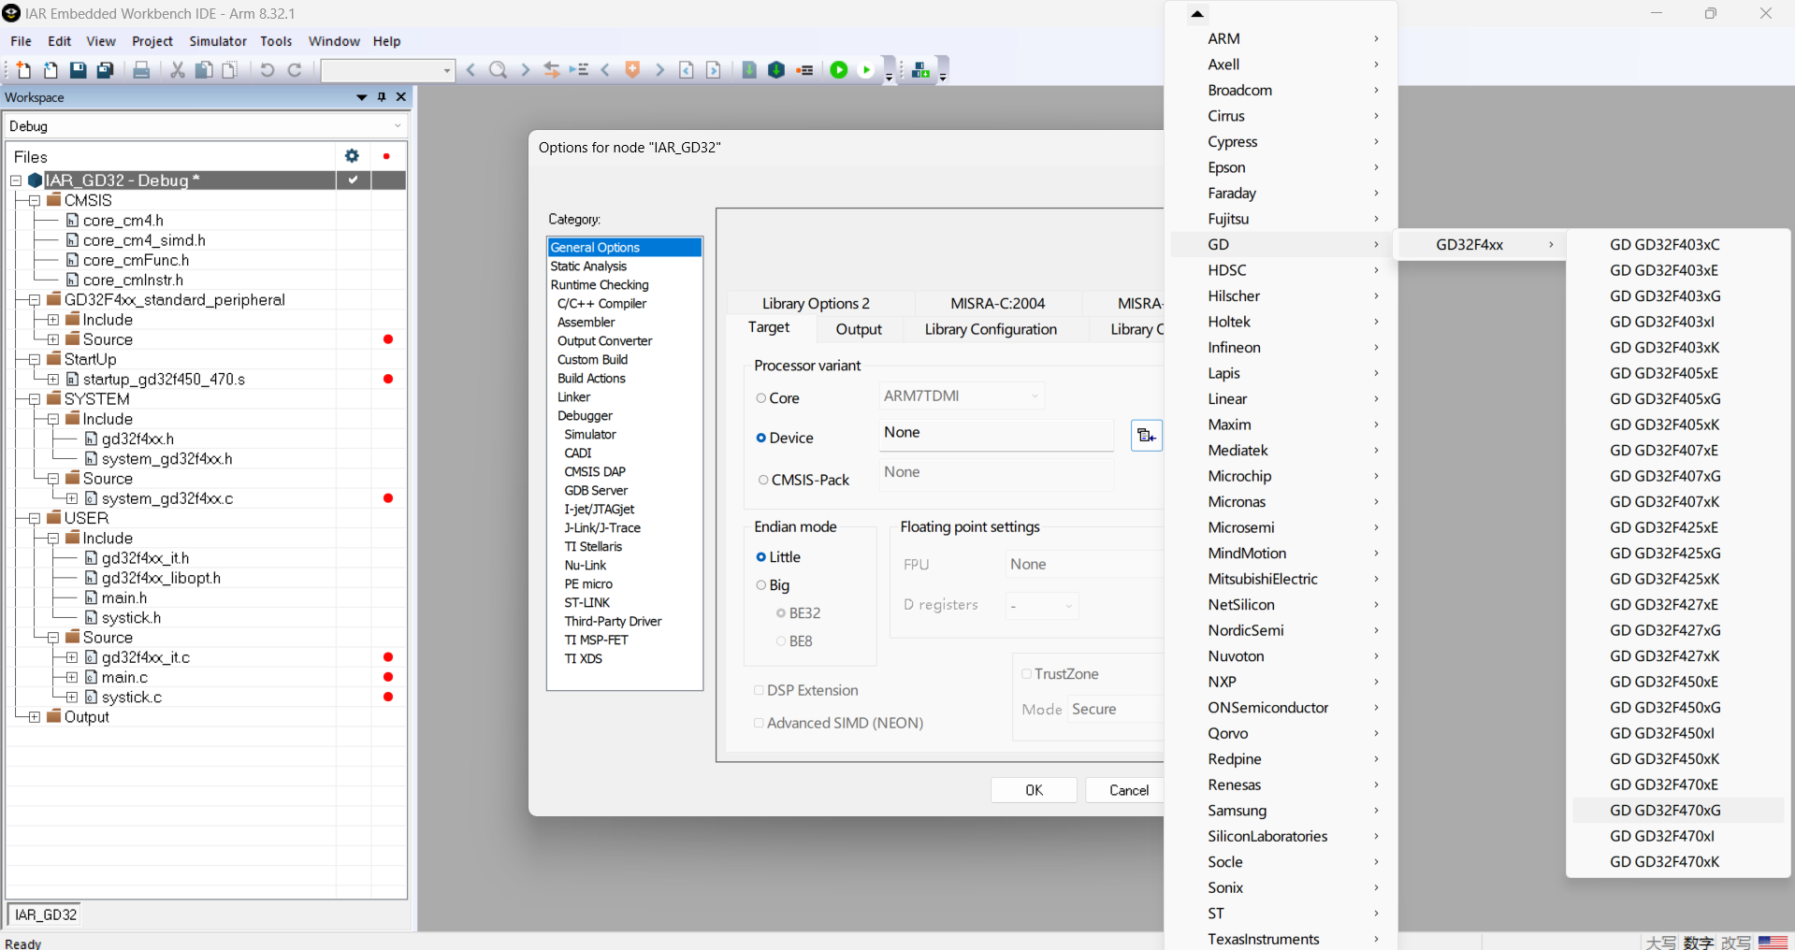Click the Print toolbar icon
The width and height of the screenshot is (1795, 950).
[x=141, y=70]
